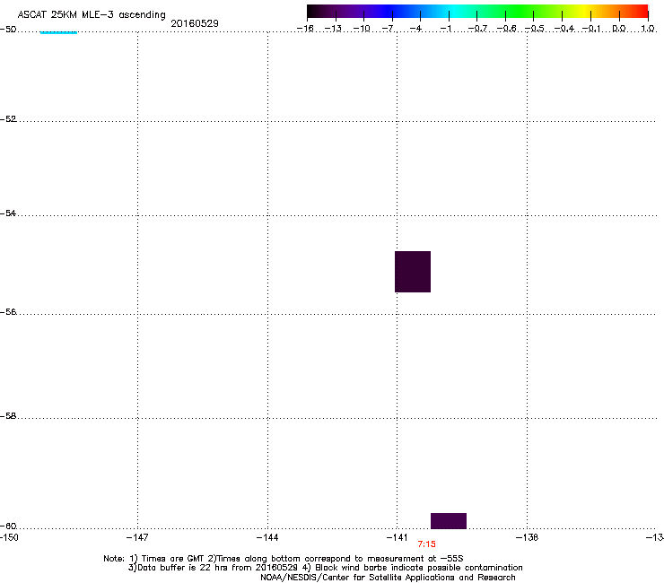The image size is (664, 583).
Task: Click the rainbow color scale bar
Action: (477, 12)
